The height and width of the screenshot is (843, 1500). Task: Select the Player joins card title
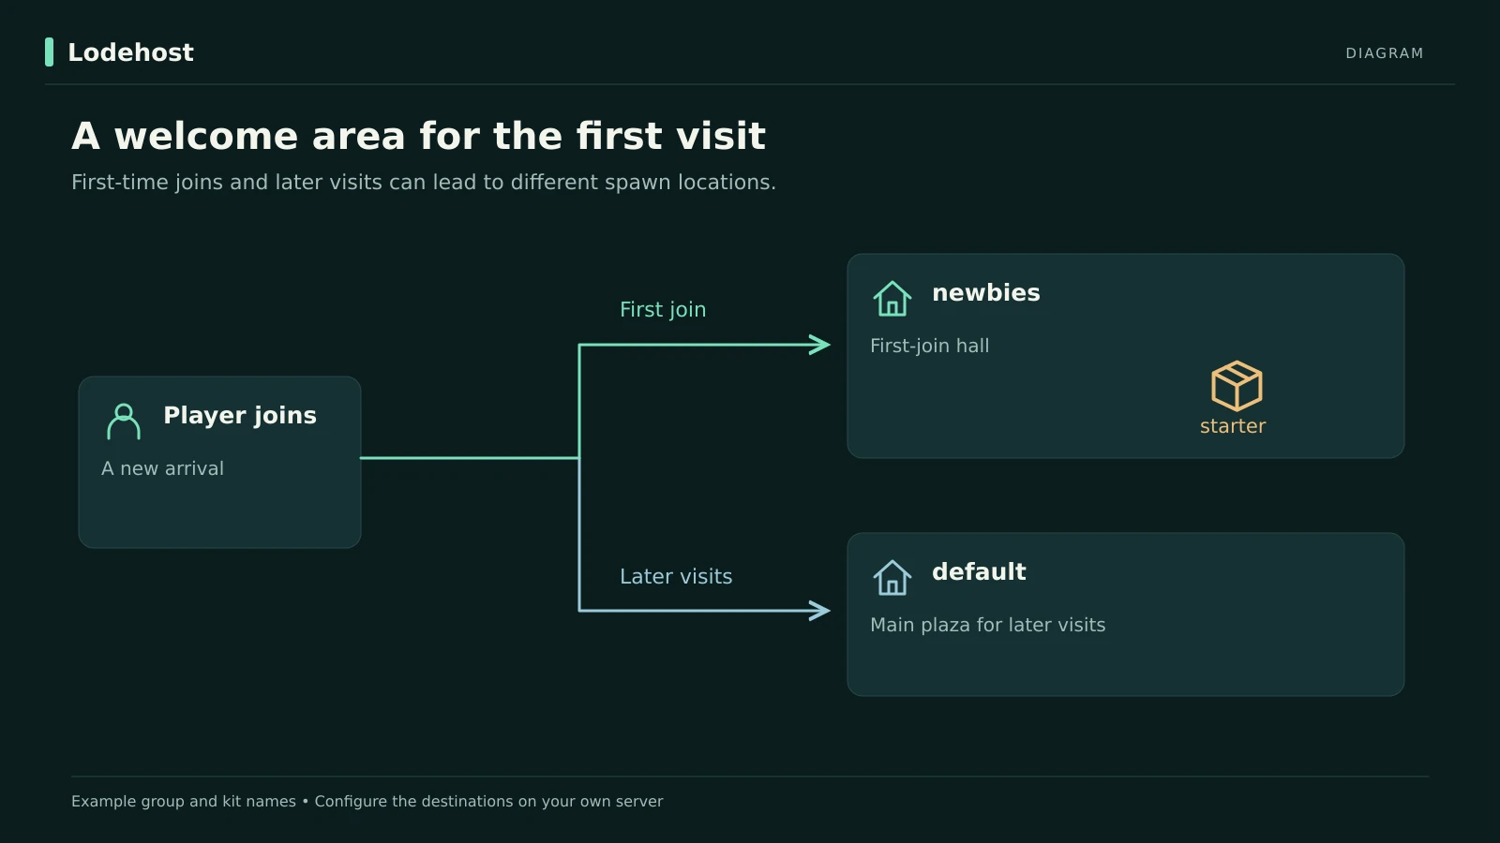(x=240, y=415)
